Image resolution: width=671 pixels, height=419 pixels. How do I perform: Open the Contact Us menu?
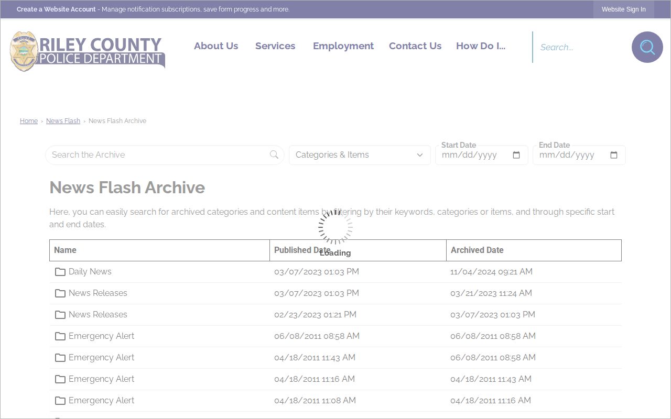(x=415, y=46)
